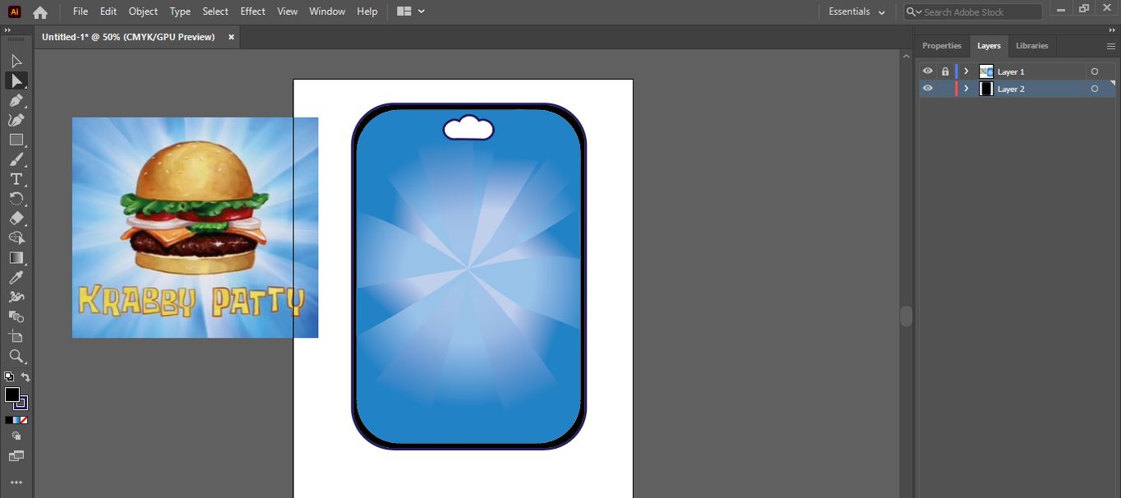Hide Layer 2 with eye icon

click(928, 89)
